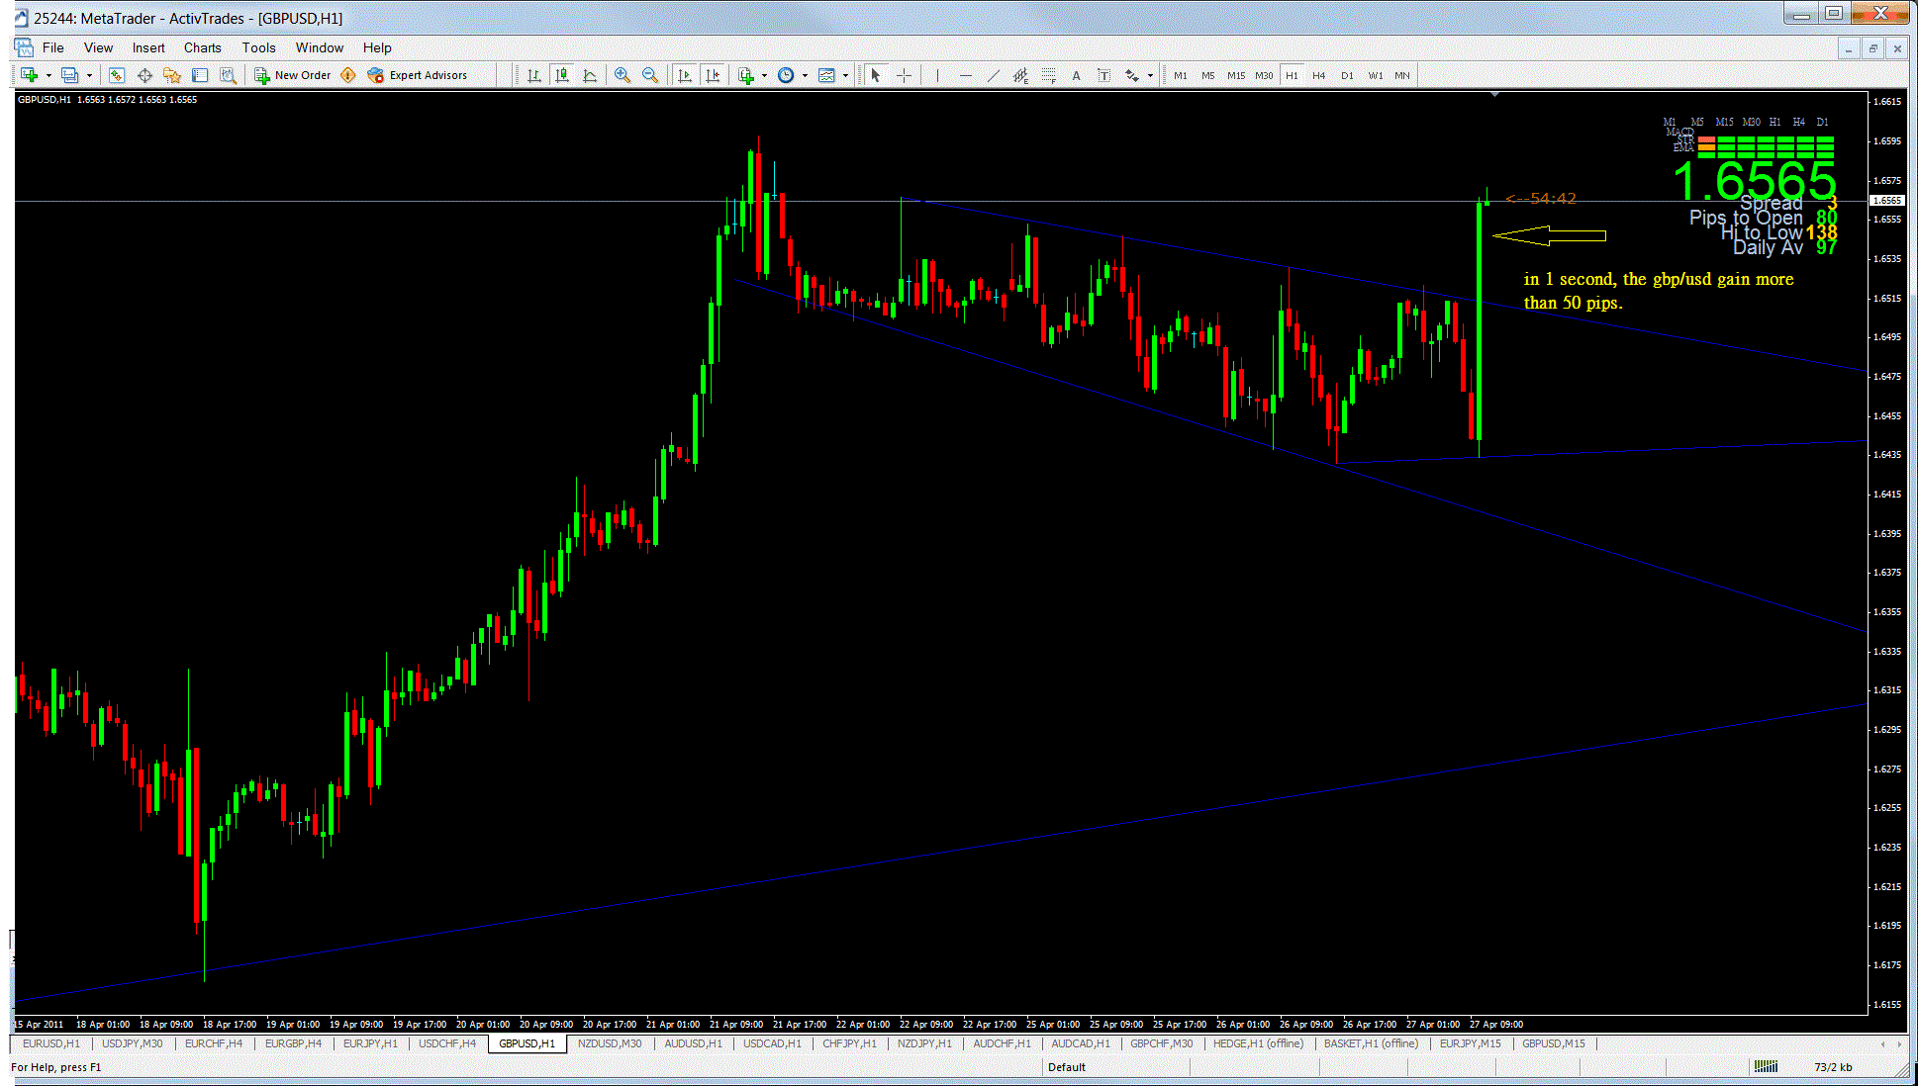Choose the Fibonacci Retracement tool

1049,75
